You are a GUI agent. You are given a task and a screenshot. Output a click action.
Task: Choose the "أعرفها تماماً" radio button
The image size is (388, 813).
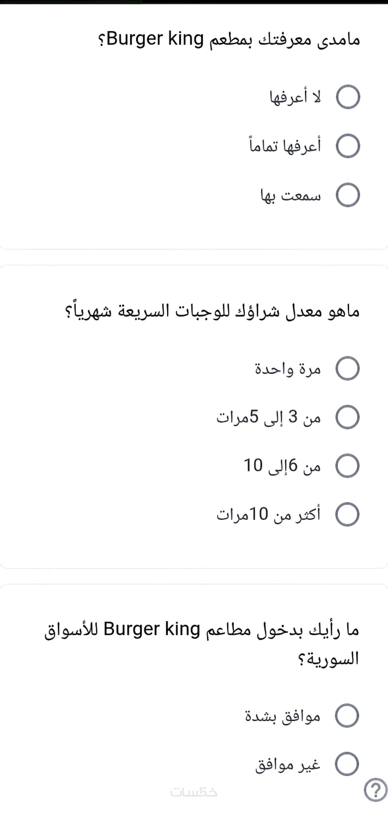pyautogui.click(x=348, y=146)
